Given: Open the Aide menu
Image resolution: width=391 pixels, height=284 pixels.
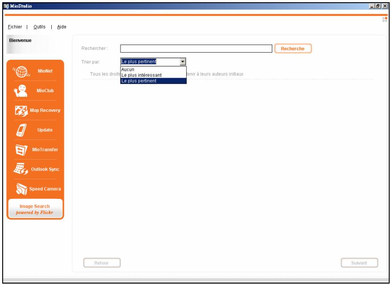Looking at the screenshot, I should (62, 27).
